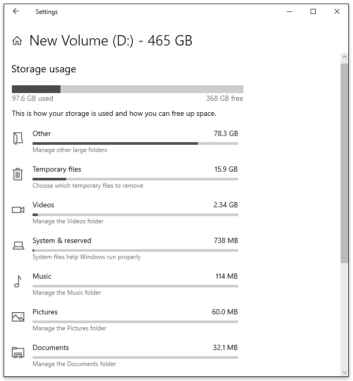The image size is (353, 381).
Task: Click the System & reserved laptop icon
Action: coord(18,246)
